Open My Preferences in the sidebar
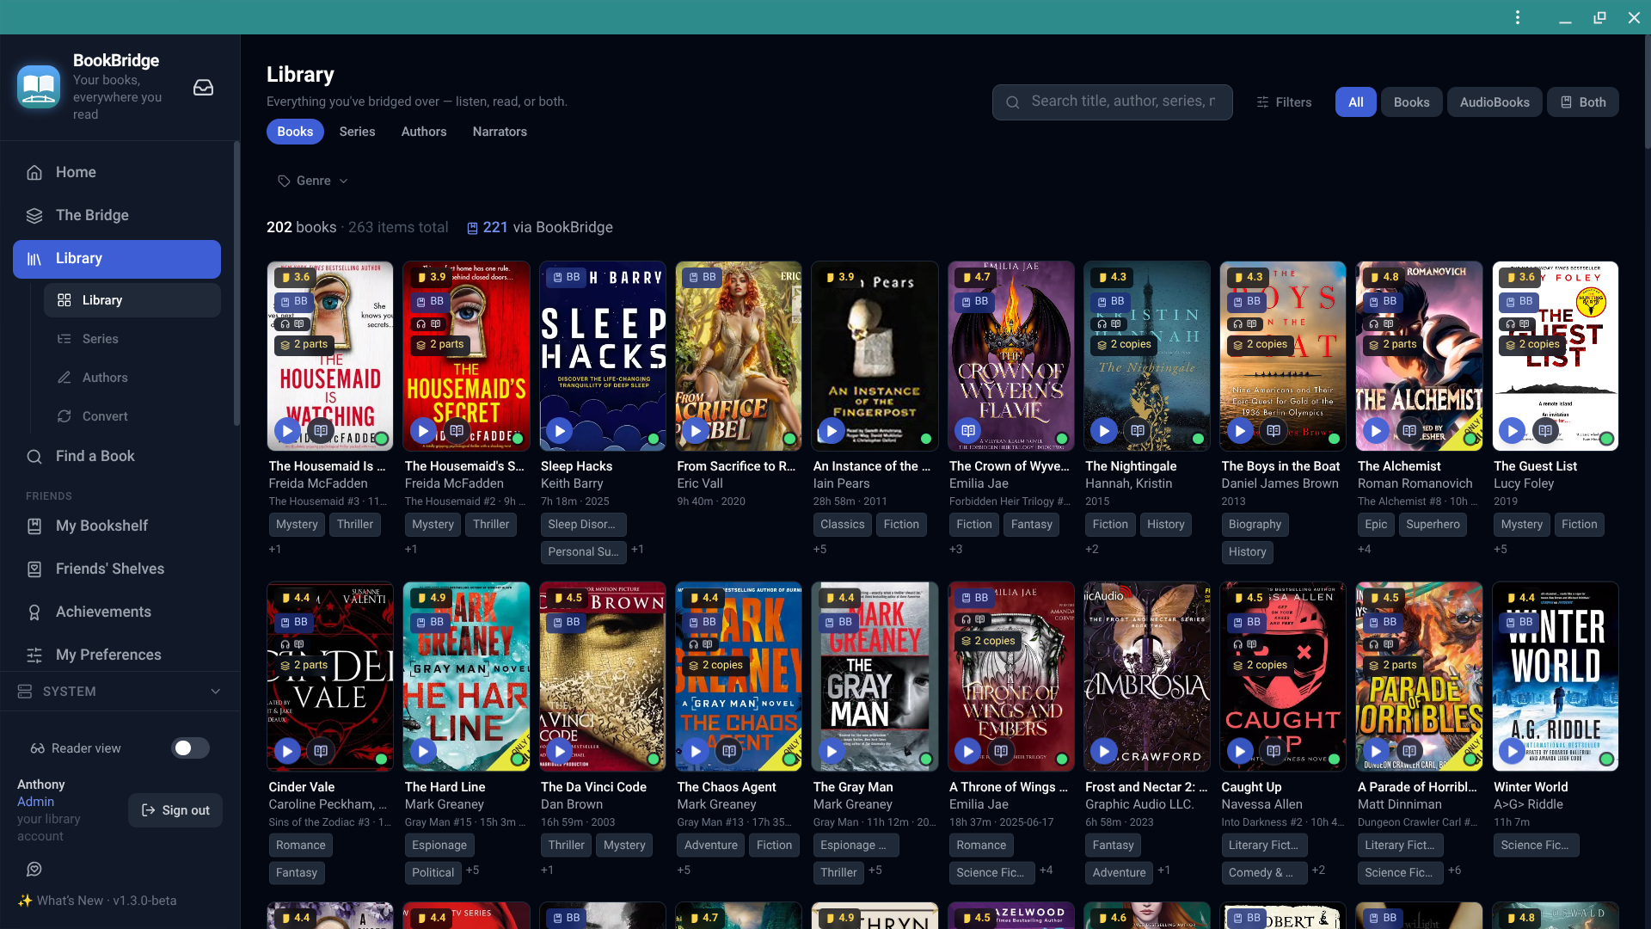This screenshot has width=1651, height=929. click(x=117, y=655)
